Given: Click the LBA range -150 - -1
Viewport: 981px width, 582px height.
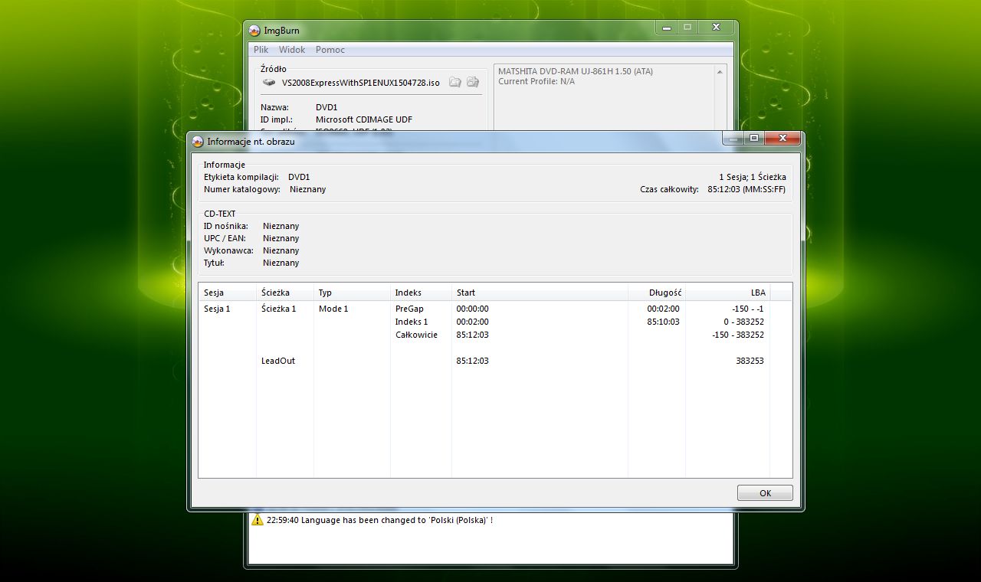Looking at the screenshot, I should point(748,309).
